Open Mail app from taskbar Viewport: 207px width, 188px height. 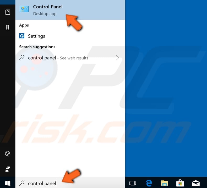(196, 183)
